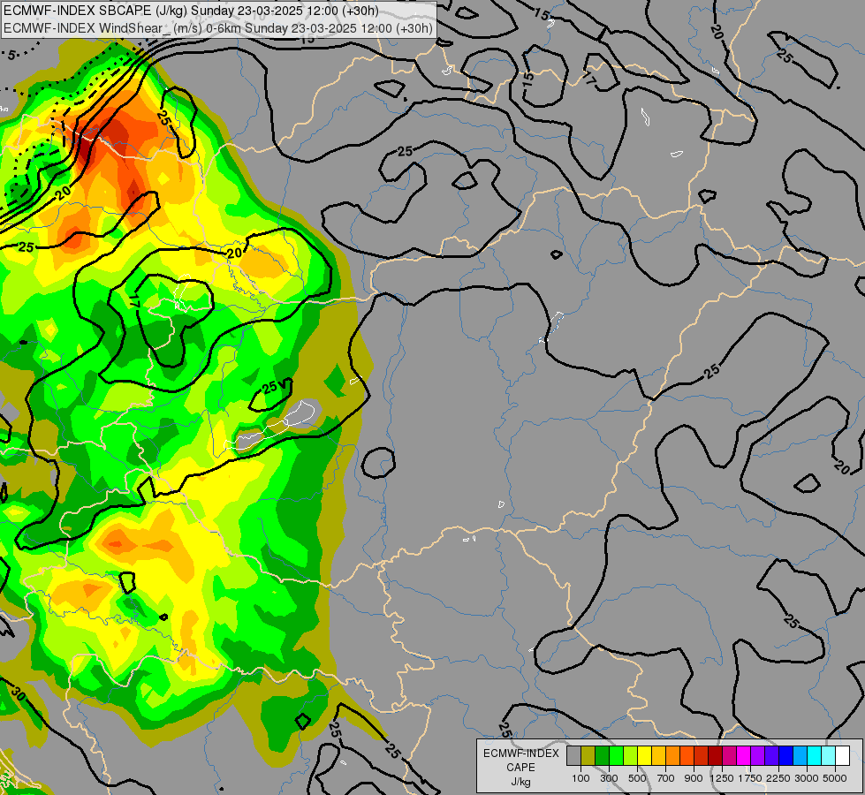Click the legend value 5000
The image size is (865, 795).
(x=835, y=778)
